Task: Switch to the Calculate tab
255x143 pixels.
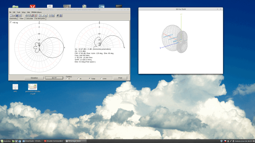Action: 29,18
